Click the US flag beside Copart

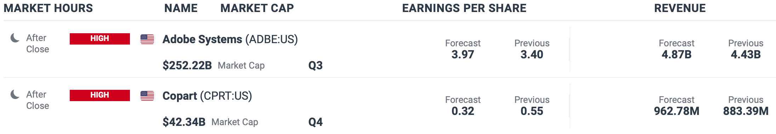(x=147, y=96)
